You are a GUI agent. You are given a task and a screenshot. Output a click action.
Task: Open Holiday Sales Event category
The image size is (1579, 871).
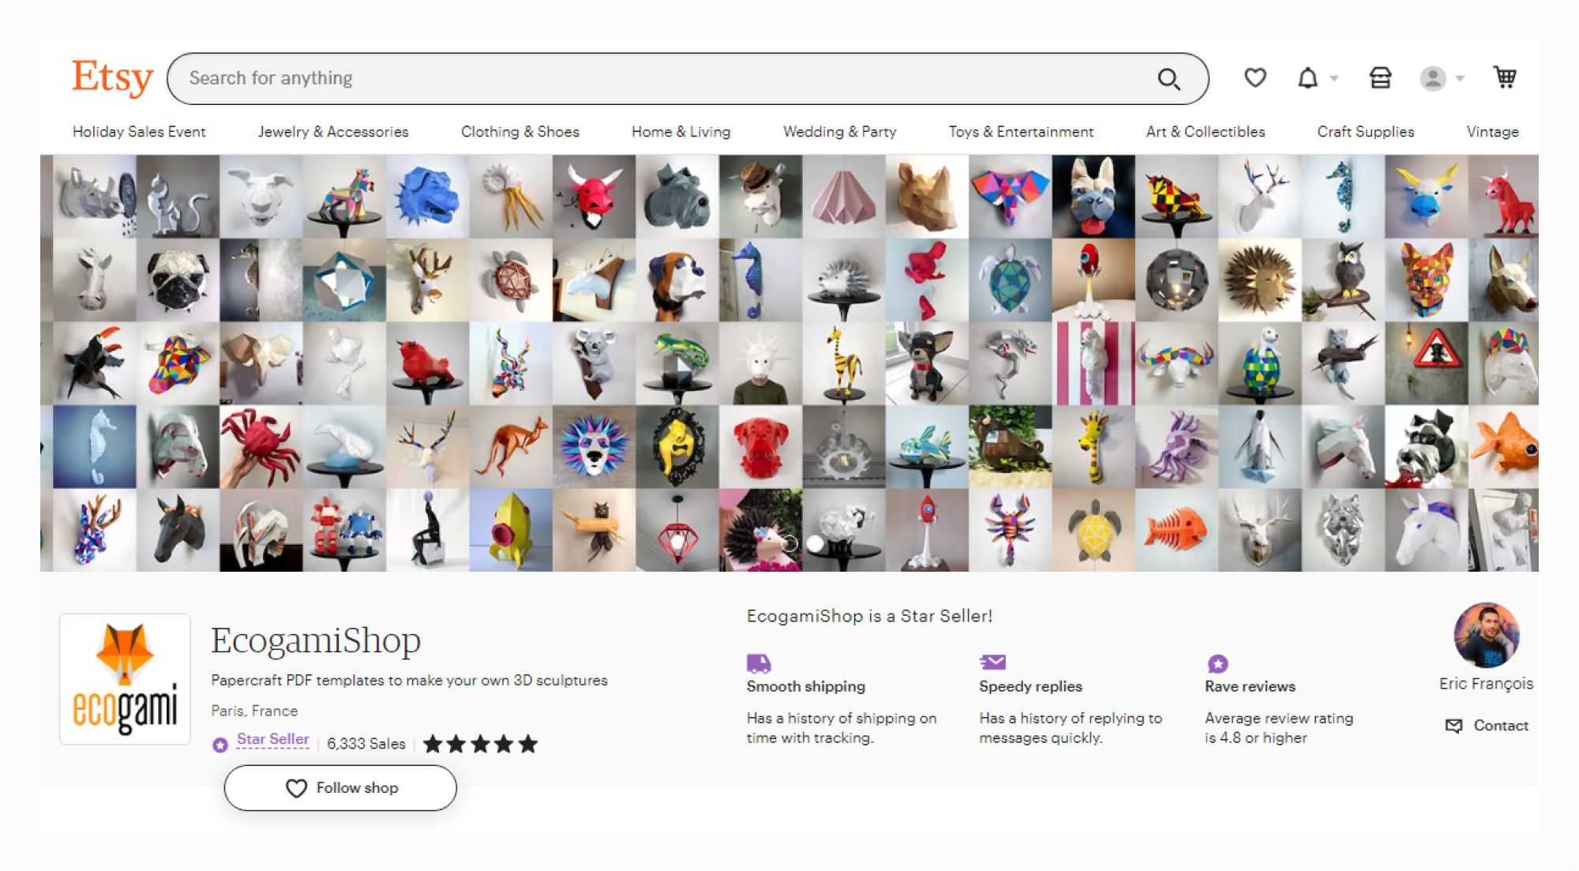(x=139, y=132)
